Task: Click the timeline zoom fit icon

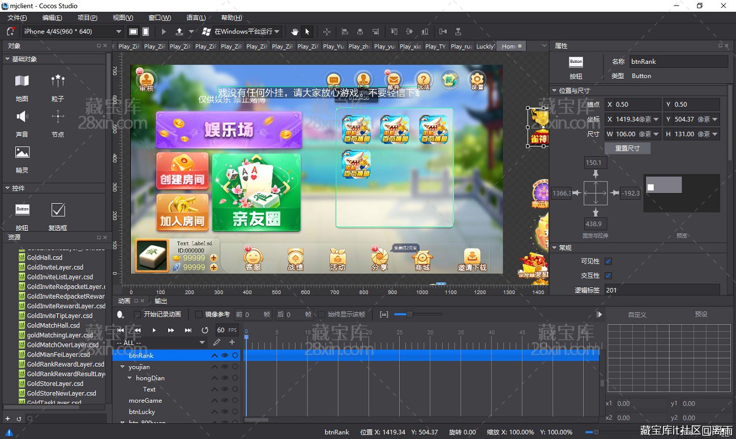Action: [x=384, y=314]
